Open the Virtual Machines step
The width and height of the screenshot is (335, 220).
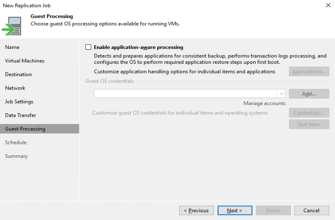24,61
